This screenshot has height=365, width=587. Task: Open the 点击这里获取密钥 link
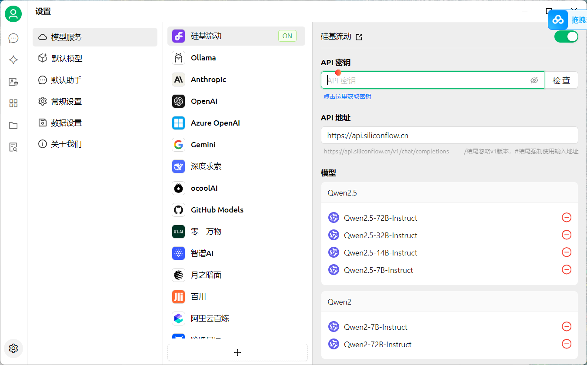point(347,96)
